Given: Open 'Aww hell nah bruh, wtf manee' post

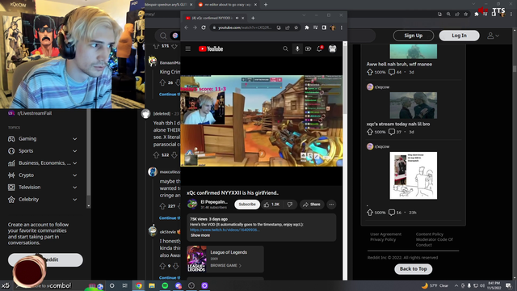Looking at the screenshot, I should (x=399, y=65).
